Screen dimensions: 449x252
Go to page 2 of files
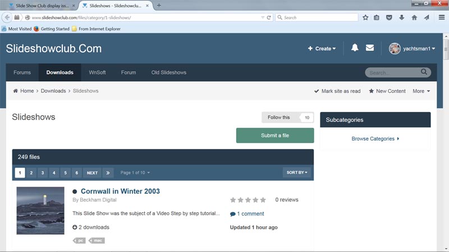(31, 172)
